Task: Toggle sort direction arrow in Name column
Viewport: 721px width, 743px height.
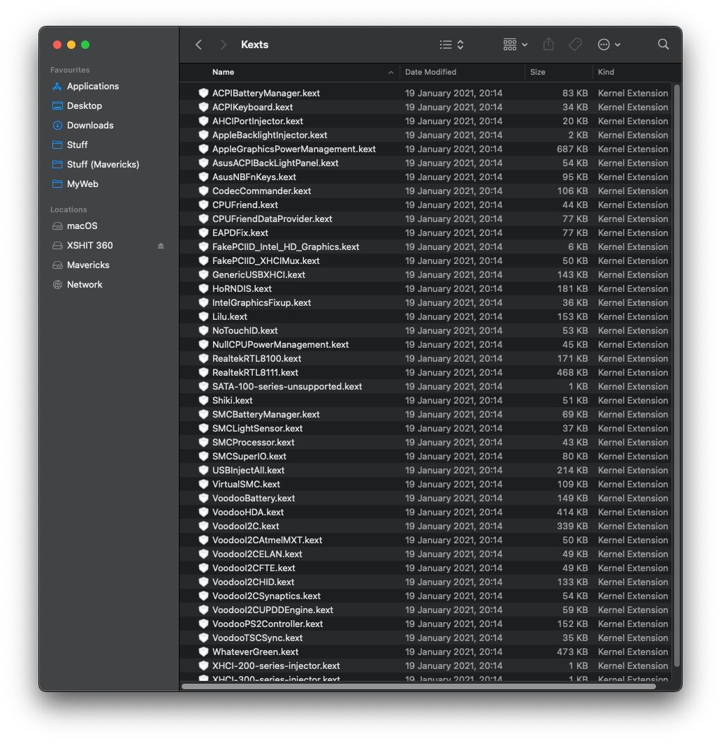Action: 391,73
